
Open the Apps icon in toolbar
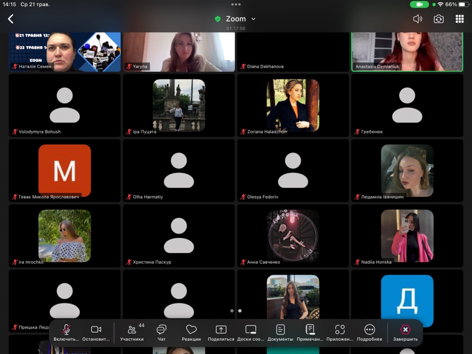point(340,333)
